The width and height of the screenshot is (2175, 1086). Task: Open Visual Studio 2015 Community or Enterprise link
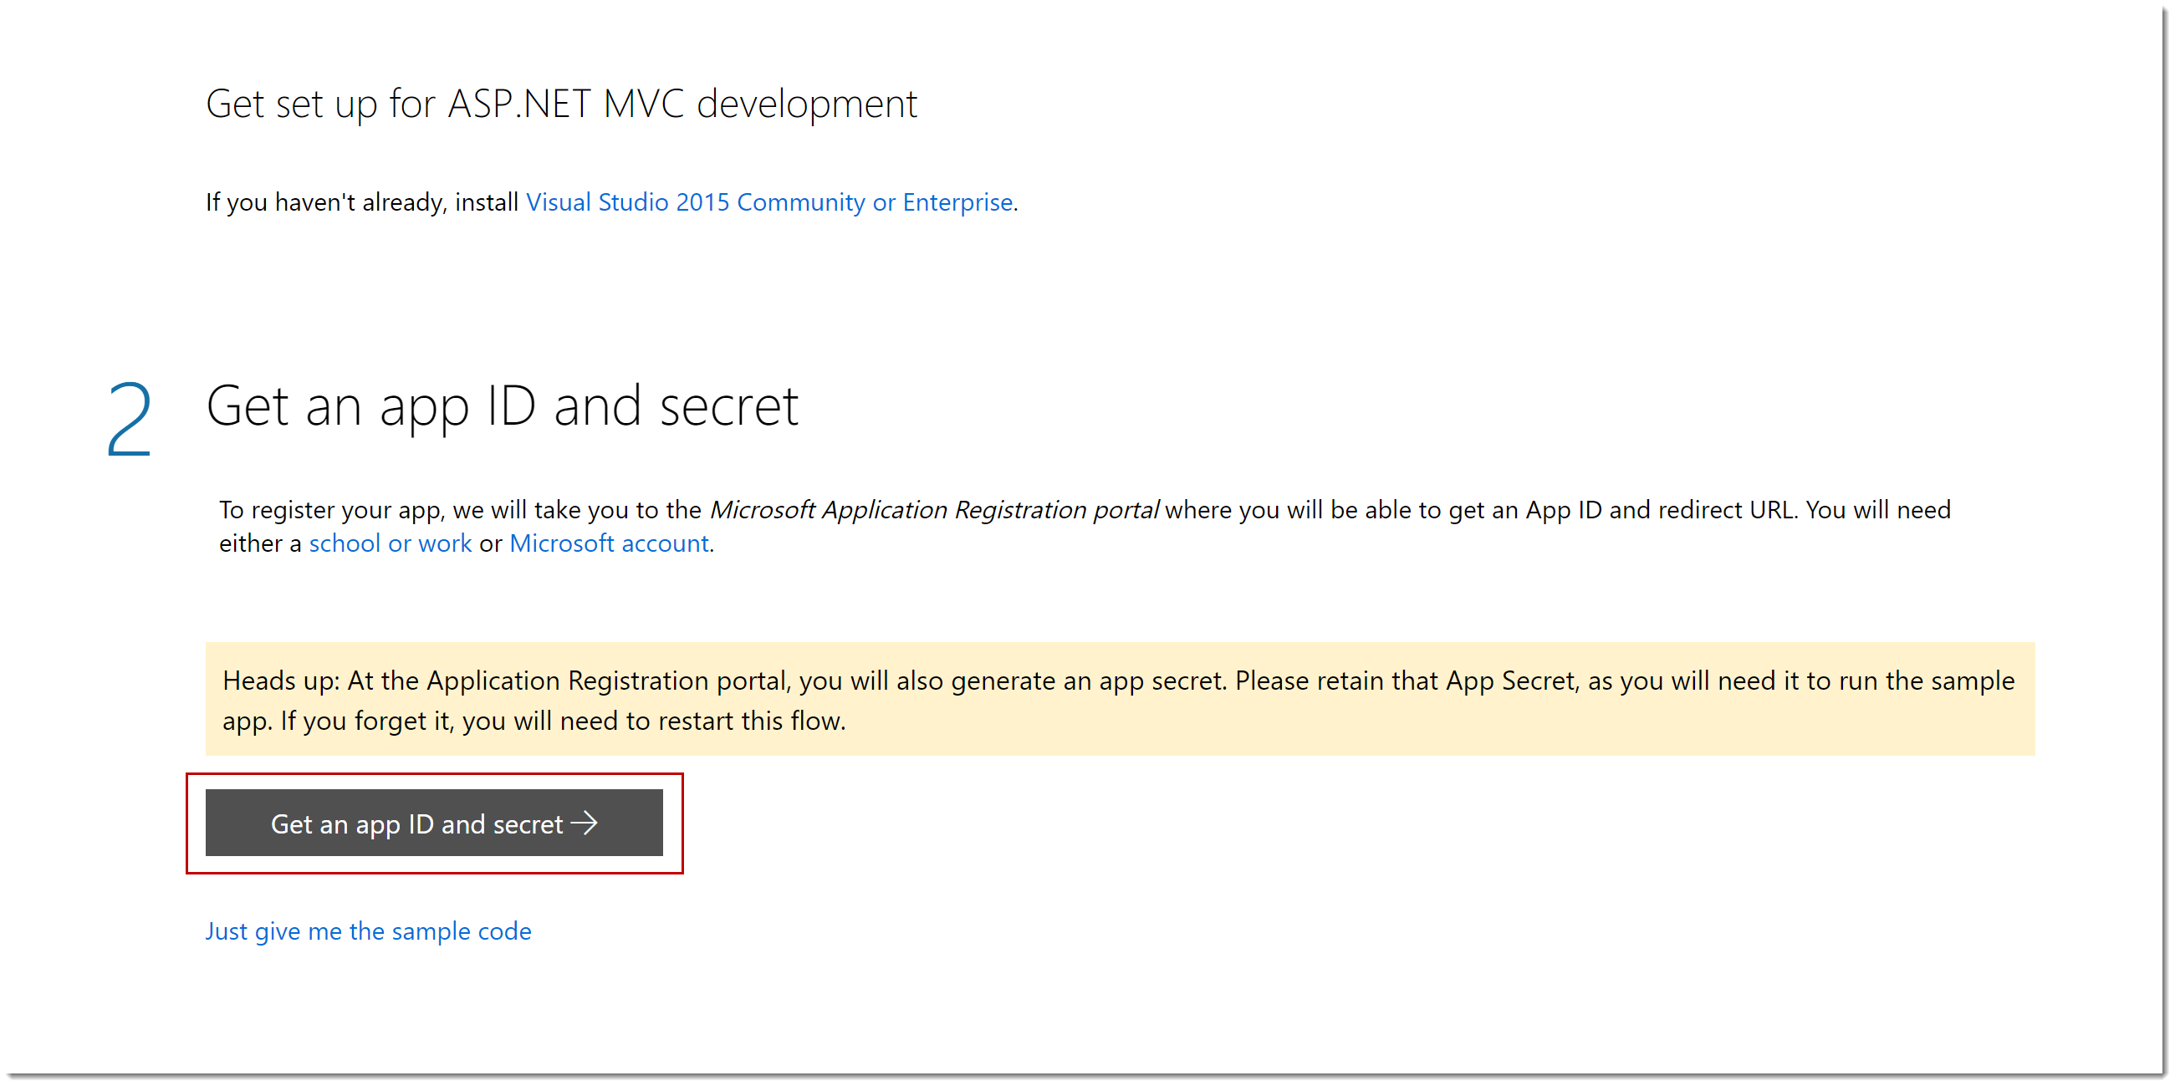pos(768,202)
